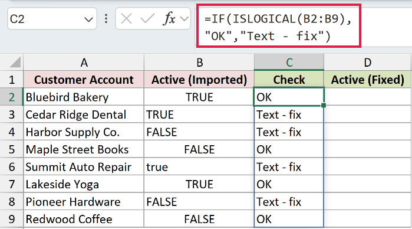Select the Summit Auto Repair cell
412x229 pixels.
84,167
